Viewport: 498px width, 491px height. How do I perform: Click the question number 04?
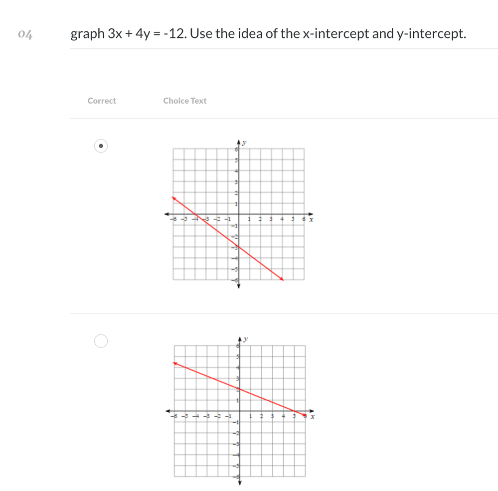[25, 34]
